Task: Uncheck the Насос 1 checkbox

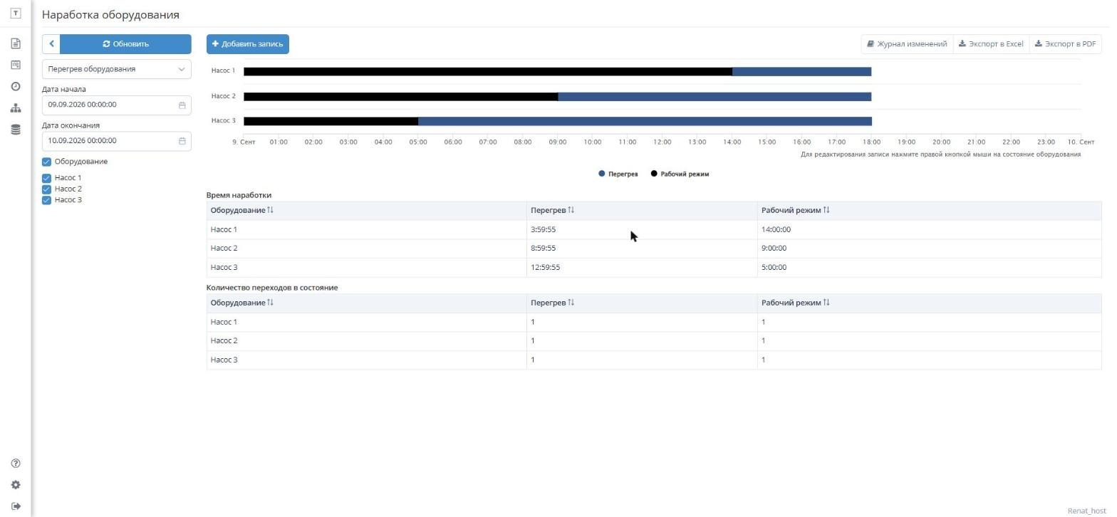Action: 47,178
